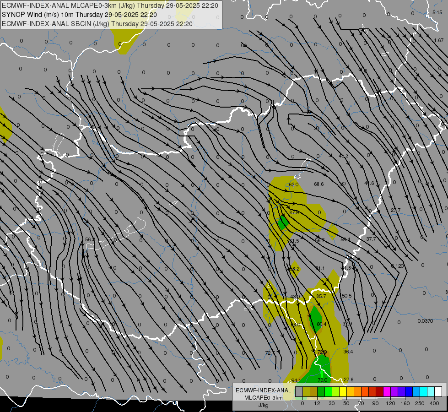448x412 pixels.
Task: Click the map value 72.9
Action: 322,352
